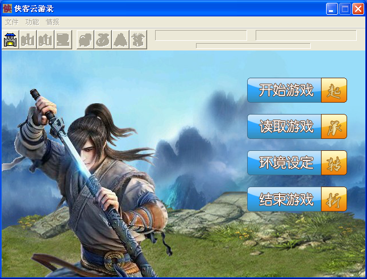The height and width of the screenshot is (279, 367).
Task: Open the 文件 menu
Action: [12, 22]
